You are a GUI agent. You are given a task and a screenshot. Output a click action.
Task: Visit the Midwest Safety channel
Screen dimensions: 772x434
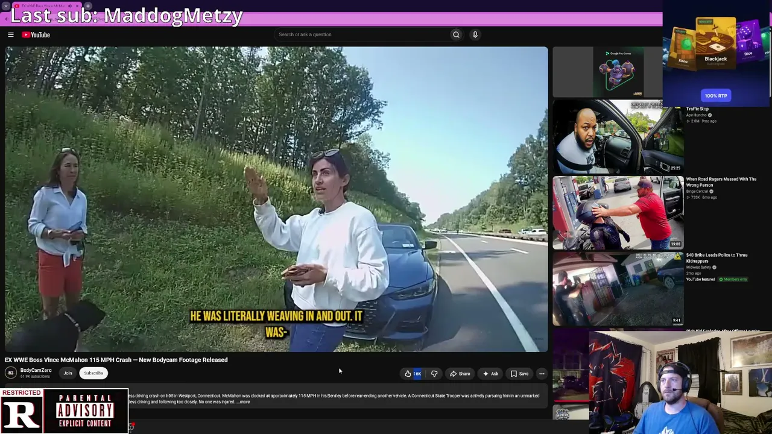(698, 268)
